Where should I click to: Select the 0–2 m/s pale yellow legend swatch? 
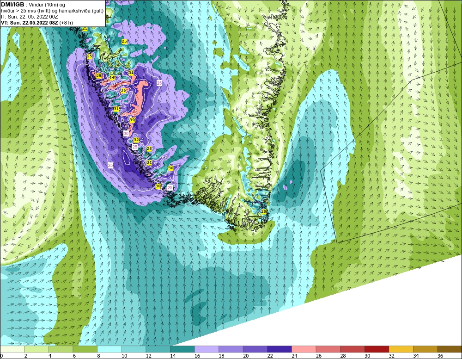click(12, 349)
